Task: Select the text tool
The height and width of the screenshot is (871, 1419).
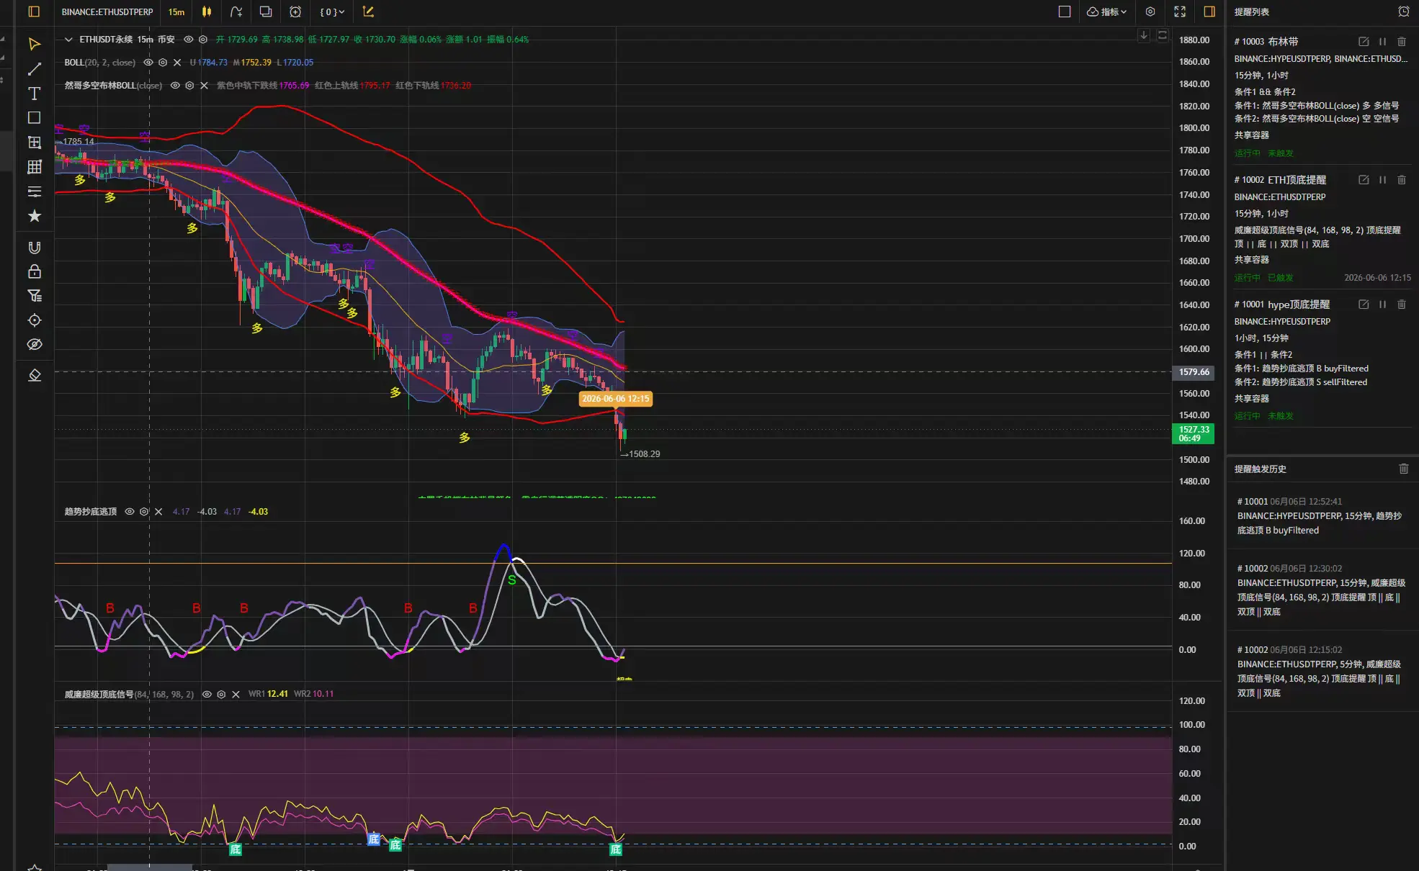Action: (x=34, y=94)
